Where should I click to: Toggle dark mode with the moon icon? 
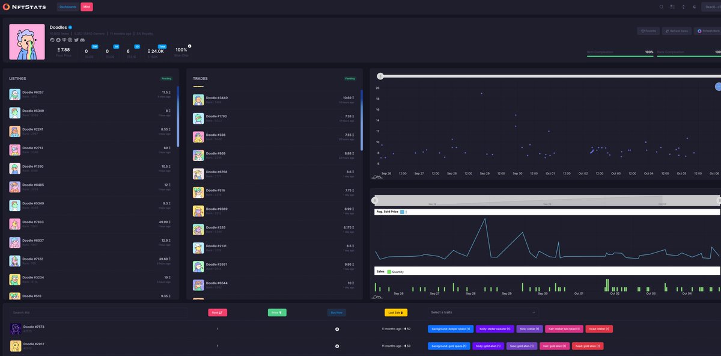pyautogui.click(x=694, y=7)
